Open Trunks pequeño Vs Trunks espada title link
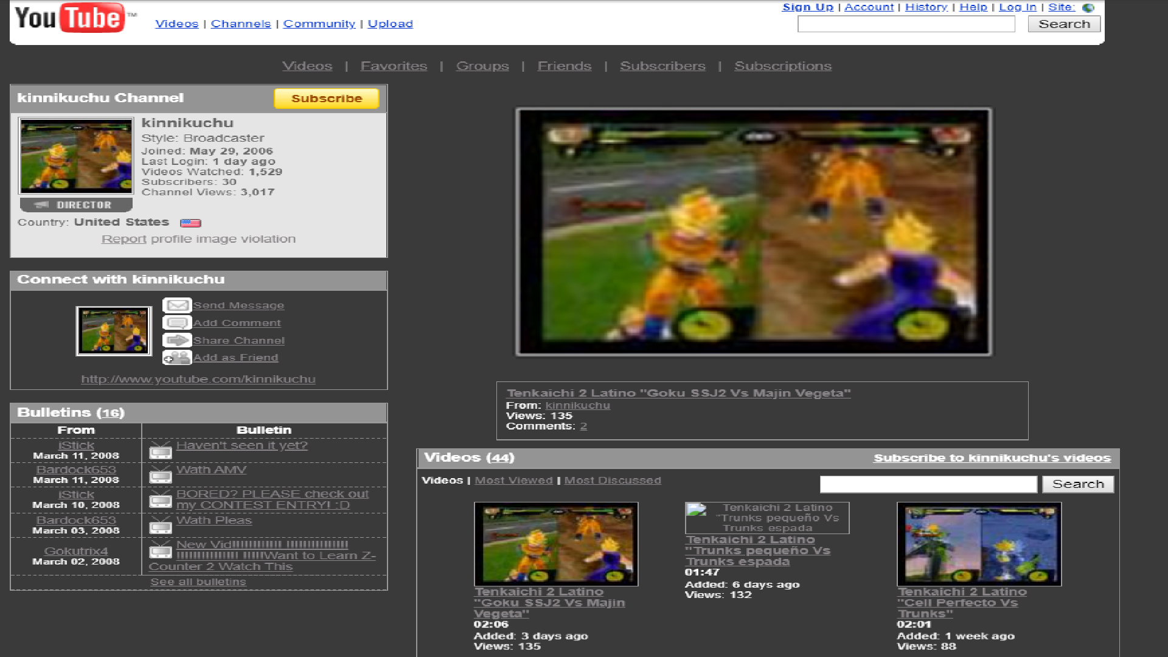 click(757, 551)
